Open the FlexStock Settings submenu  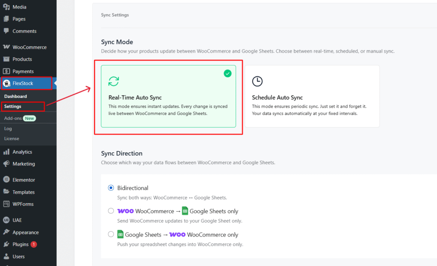pos(13,106)
